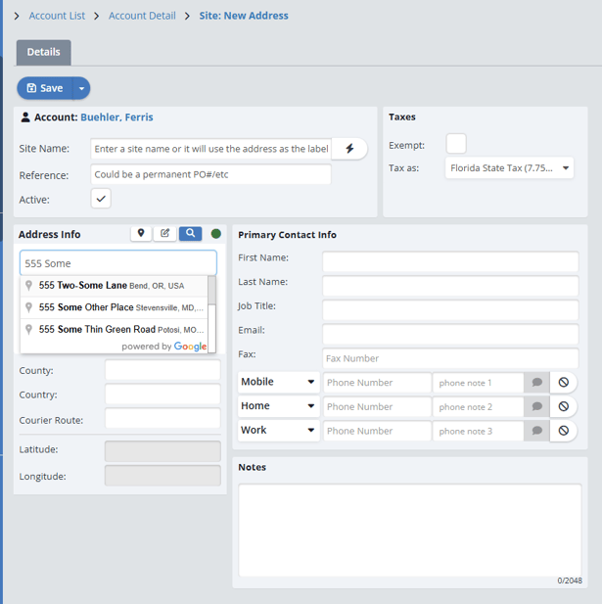Open the Home phone type dropdown
Viewport: 602px width, 604px height.
coord(278,406)
